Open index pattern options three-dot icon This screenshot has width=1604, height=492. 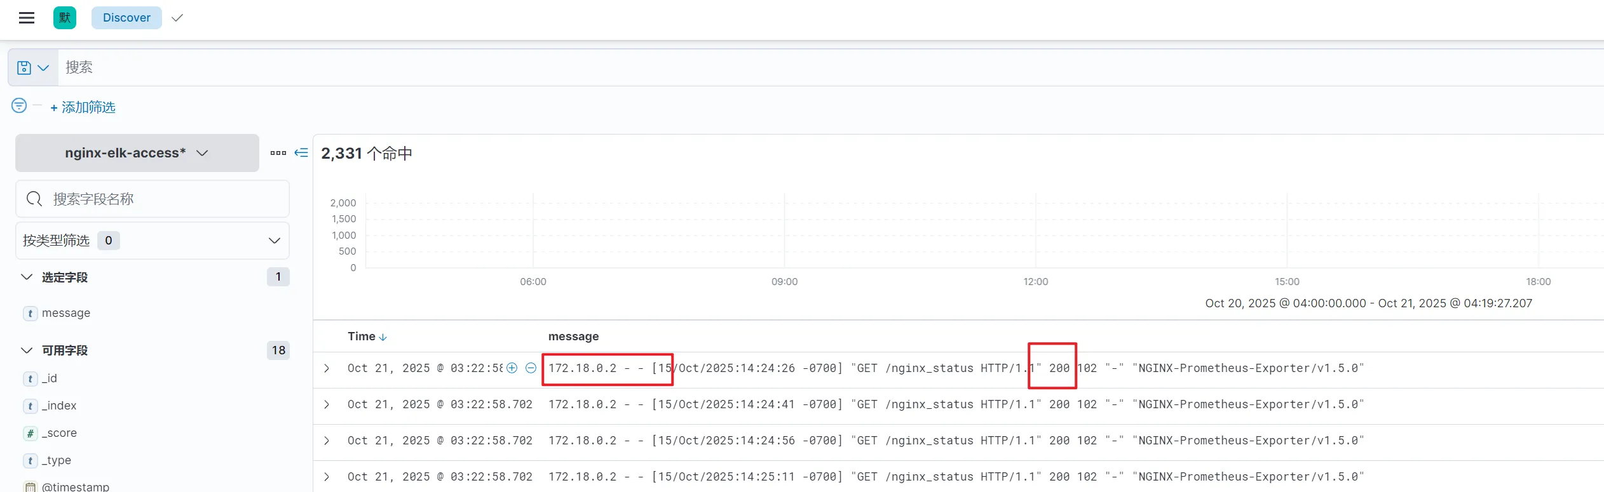pos(278,153)
